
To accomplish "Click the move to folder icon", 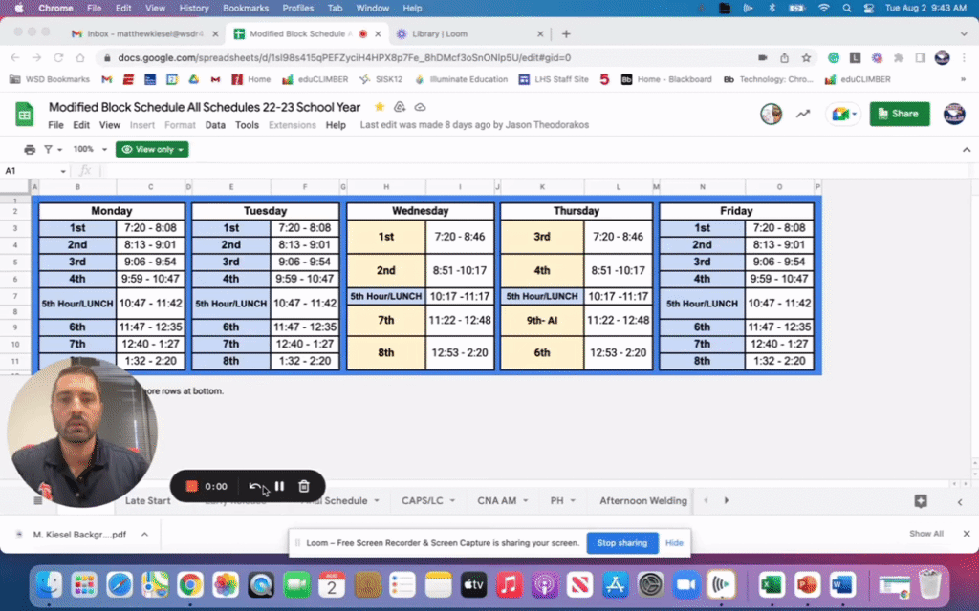I will (400, 107).
